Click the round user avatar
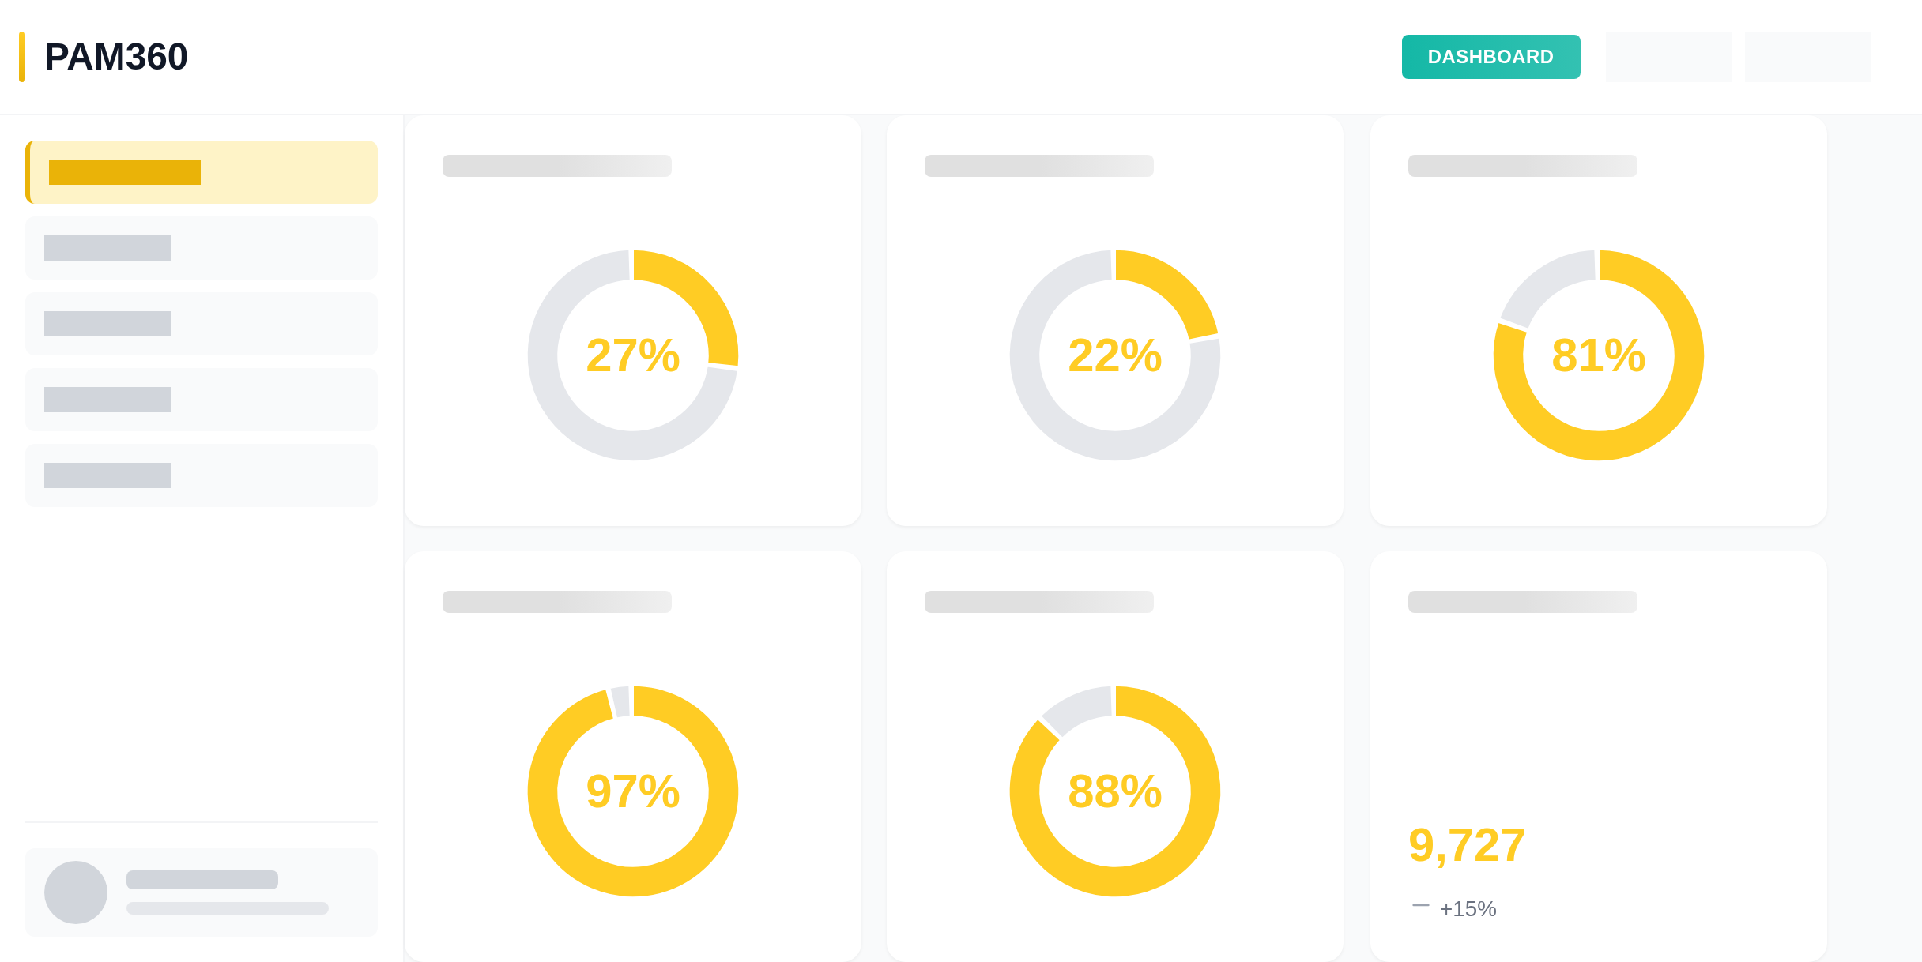Viewport: 1922px width, 962px height. 76,892
